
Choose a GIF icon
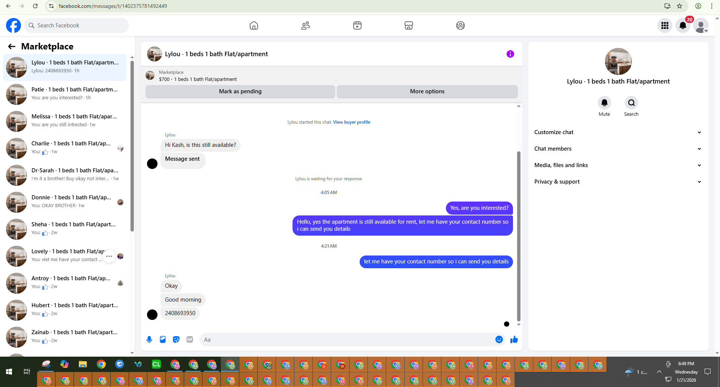click(x=190, y=339)
